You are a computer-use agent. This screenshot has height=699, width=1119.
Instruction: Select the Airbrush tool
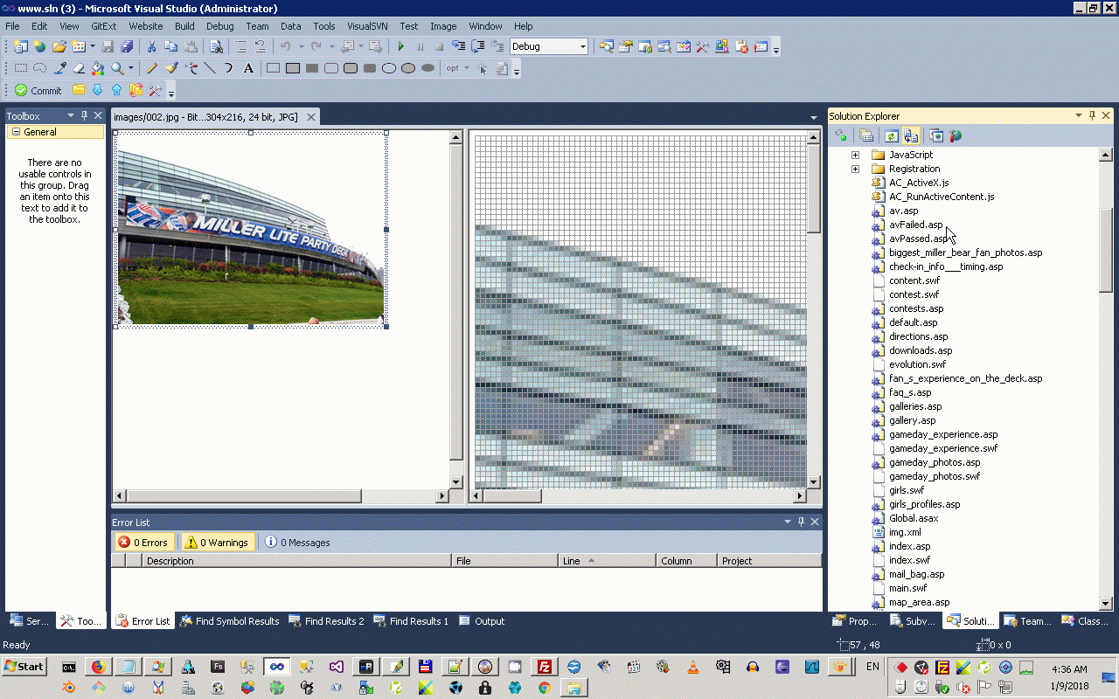(x=191, y=68)
